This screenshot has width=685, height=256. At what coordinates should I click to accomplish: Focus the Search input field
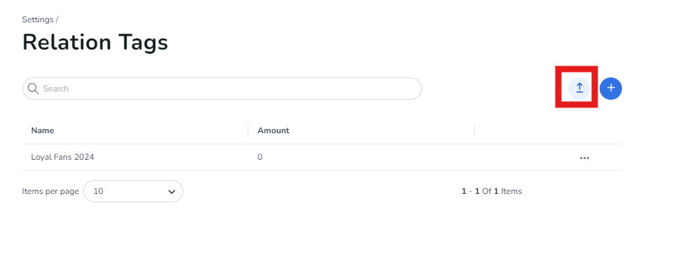tap(222, 89)
